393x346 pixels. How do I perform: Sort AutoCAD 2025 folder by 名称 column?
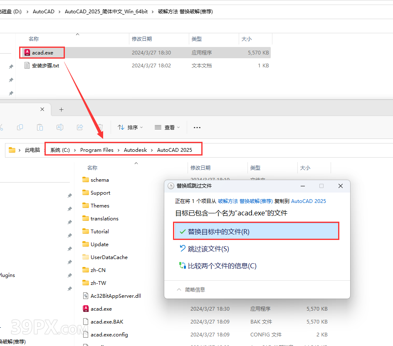(x=92, y=168)
